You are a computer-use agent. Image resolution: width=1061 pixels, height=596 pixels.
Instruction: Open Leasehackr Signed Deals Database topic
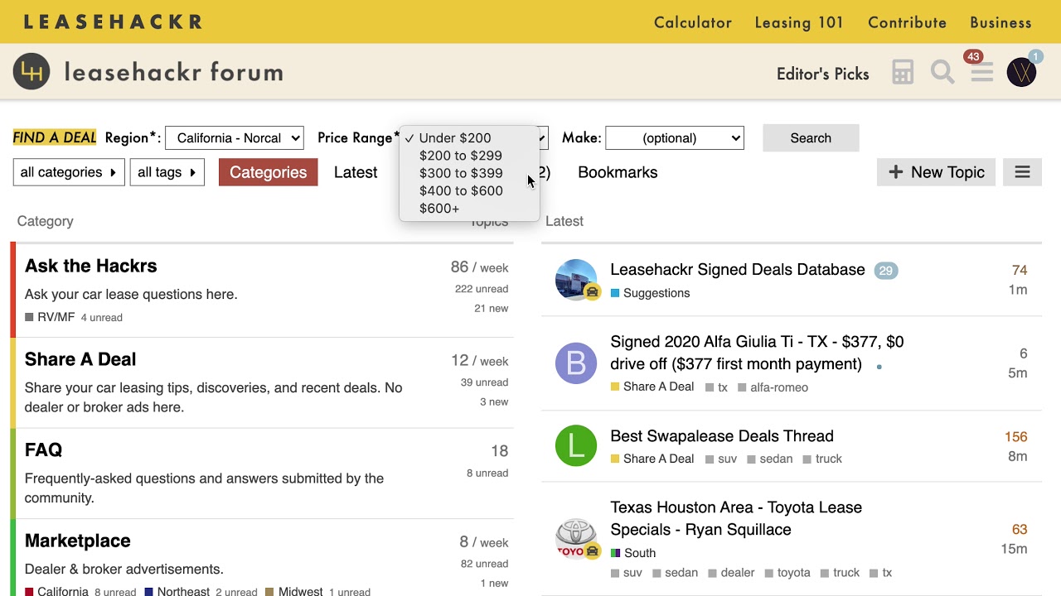coord(738,270)
